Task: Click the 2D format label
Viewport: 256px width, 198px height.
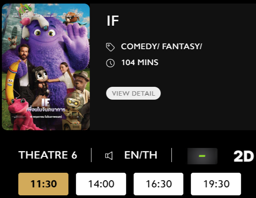Action: (244, 156)
